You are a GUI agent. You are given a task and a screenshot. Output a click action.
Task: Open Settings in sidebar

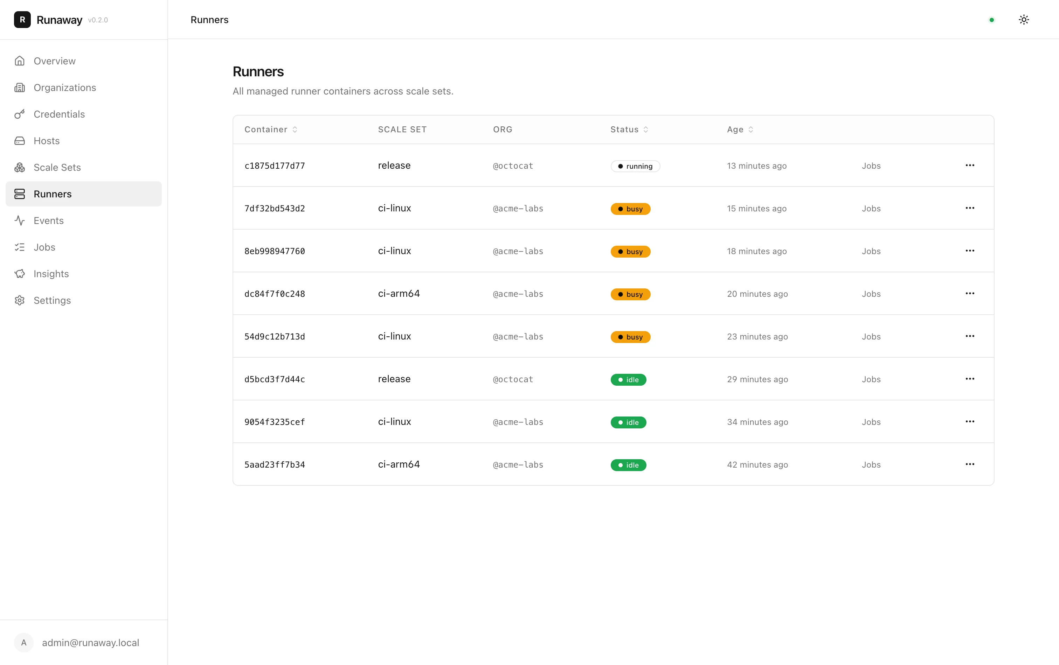pyautogui.click(x=84, y=300)
